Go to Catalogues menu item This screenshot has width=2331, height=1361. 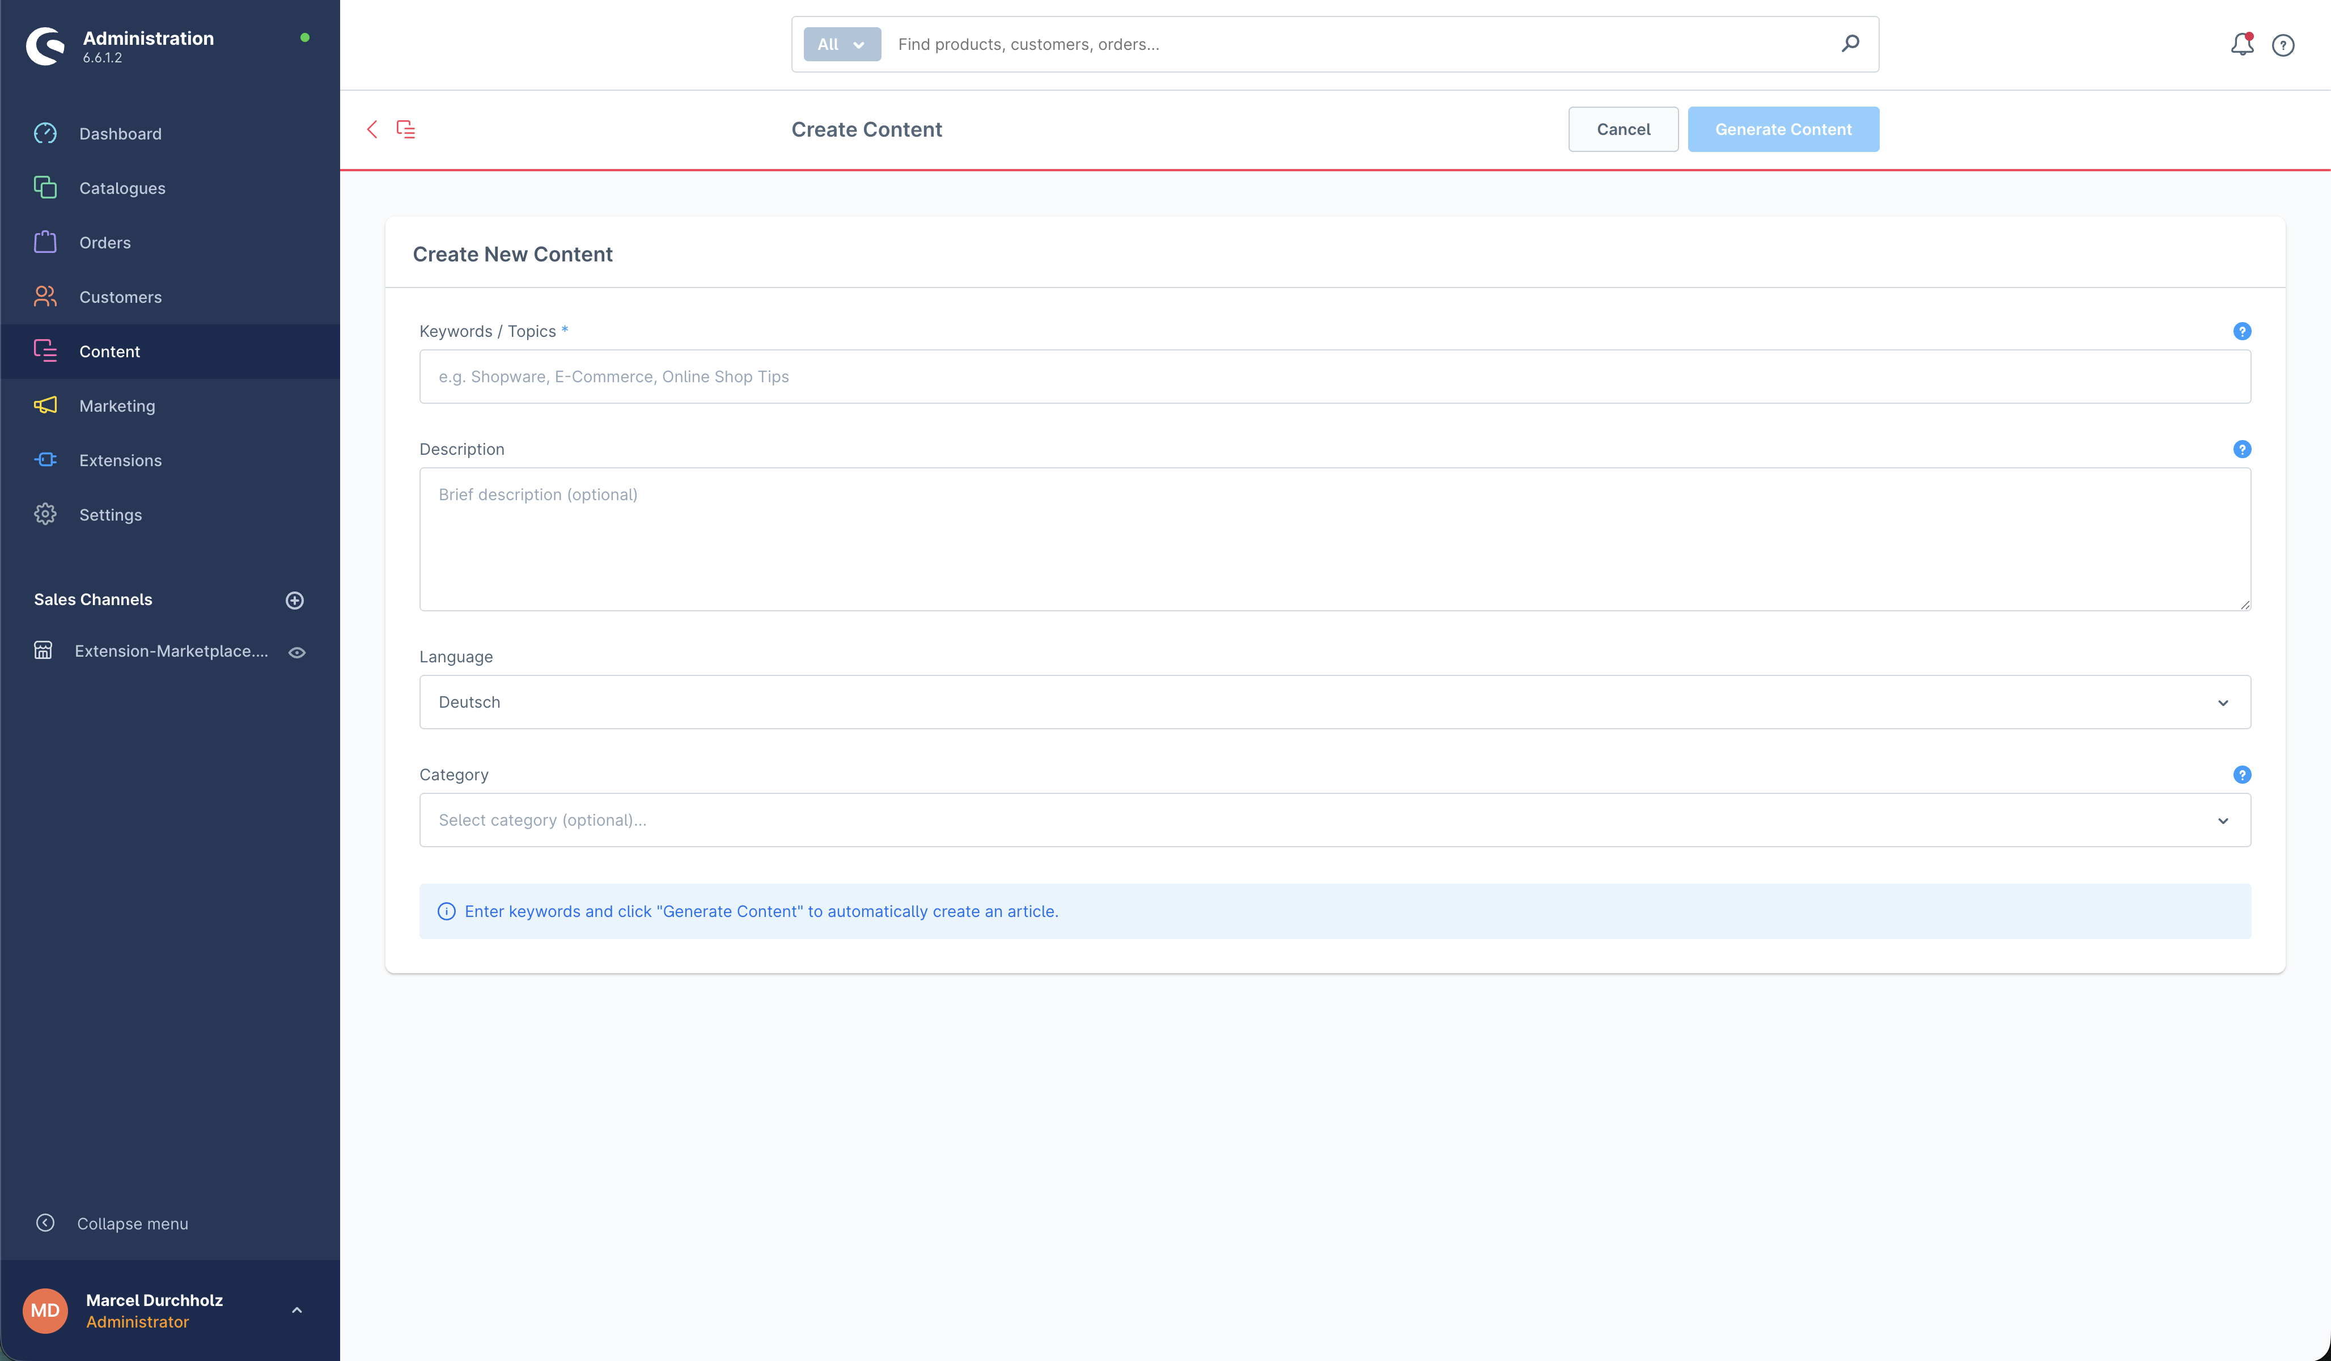point(122,188)
